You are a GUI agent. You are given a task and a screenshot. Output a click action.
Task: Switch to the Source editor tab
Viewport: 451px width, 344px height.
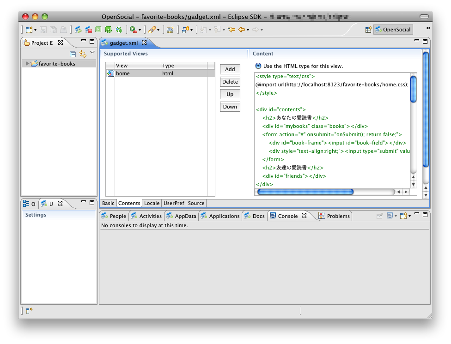click(x=196, y=203)
